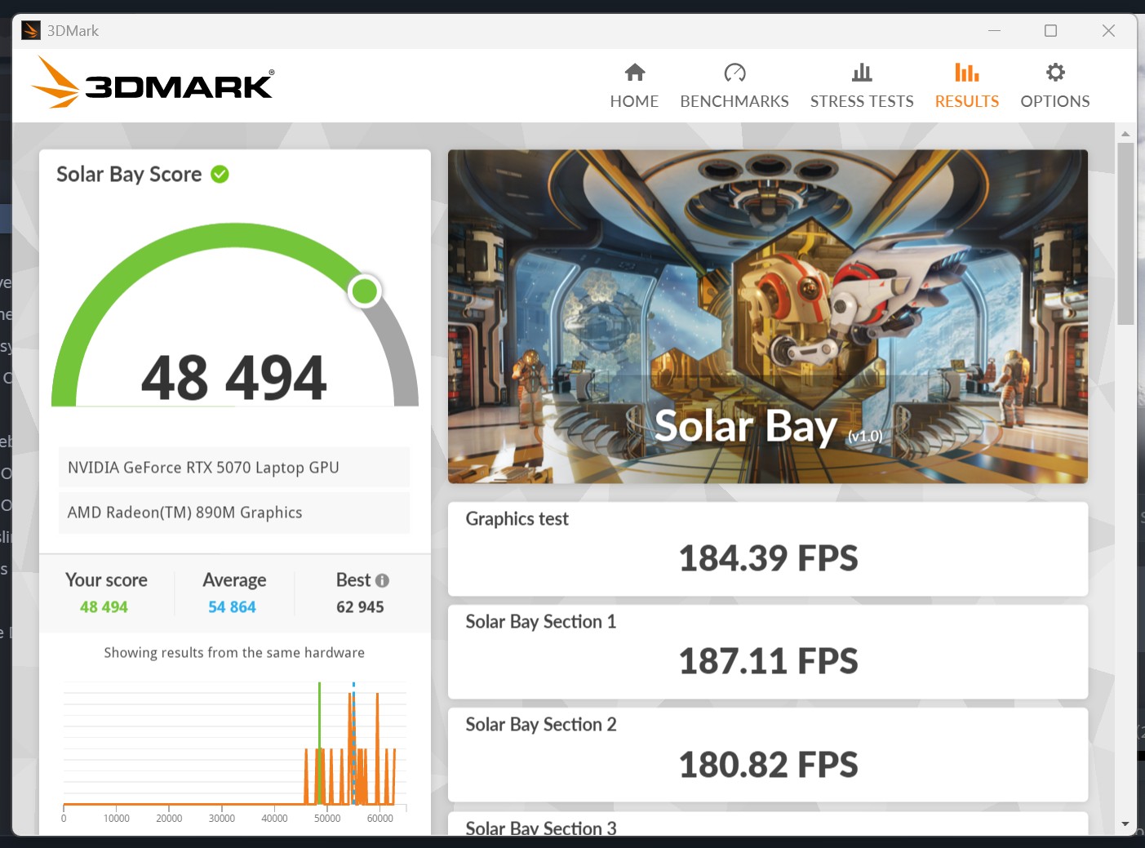Screen dimensions: 1145x848
Task: Click the Graphics test result card
Action: tap(767, 548)
